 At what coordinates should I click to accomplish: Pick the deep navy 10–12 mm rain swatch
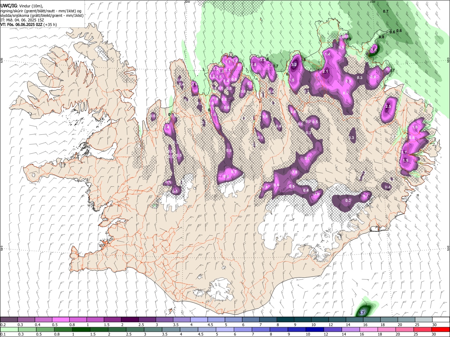[x=315, y=329]
